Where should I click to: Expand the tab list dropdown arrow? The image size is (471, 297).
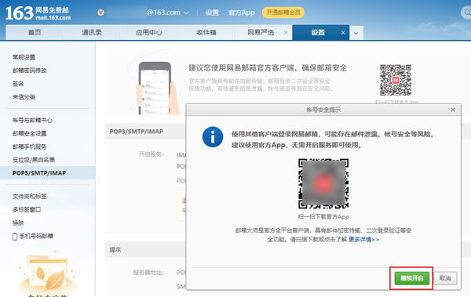(x=356, y=33)
